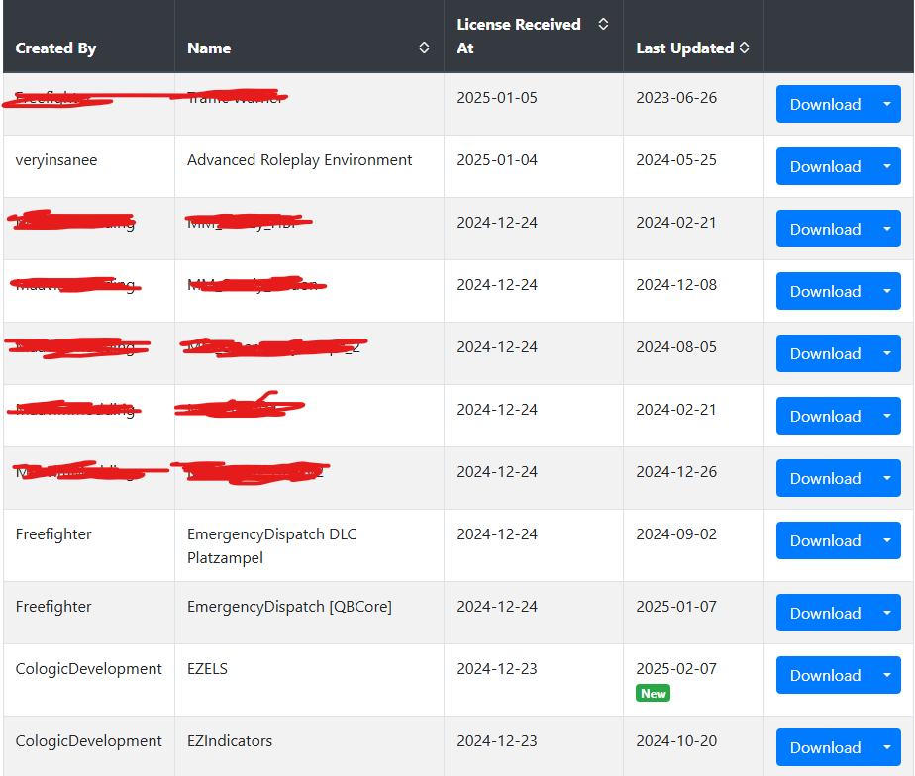
Task: Sort table by the Name column sort icon
Action: click(424, 48)
